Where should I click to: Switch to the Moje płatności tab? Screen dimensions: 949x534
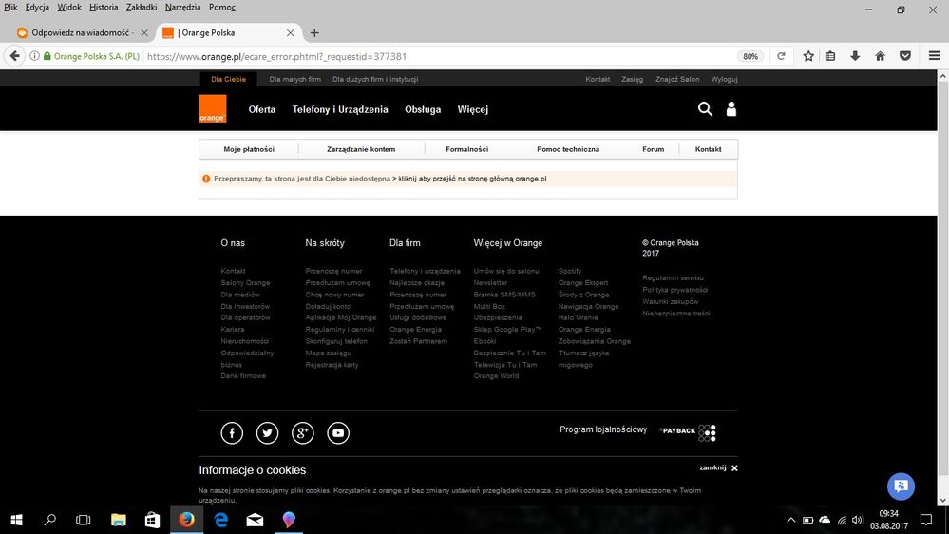pyautogui.click(x=249, y=149)
